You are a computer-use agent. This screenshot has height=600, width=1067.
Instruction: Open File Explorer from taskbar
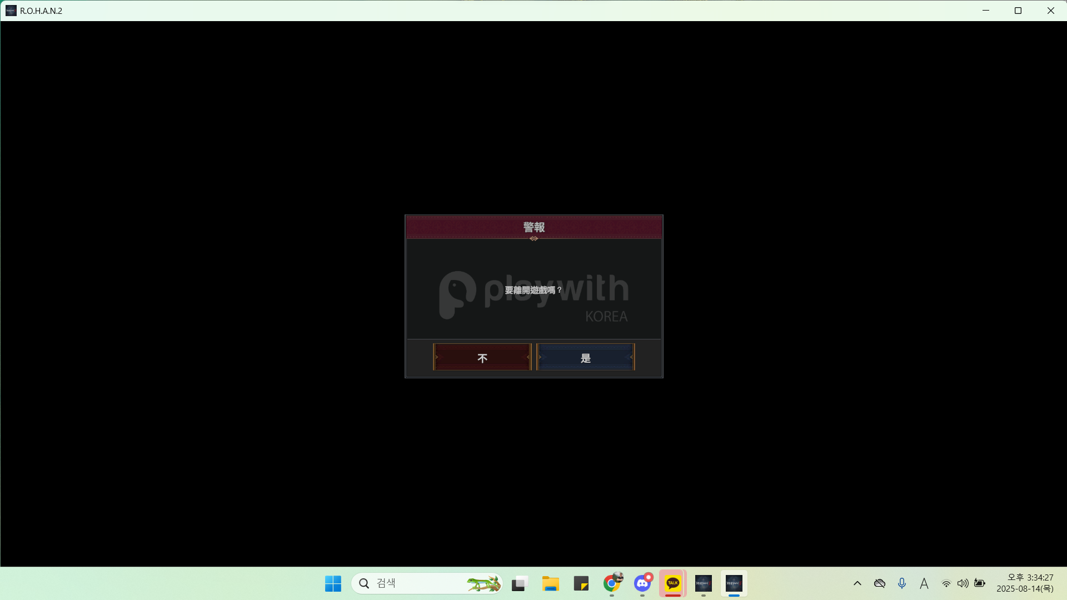click(550, 583)
